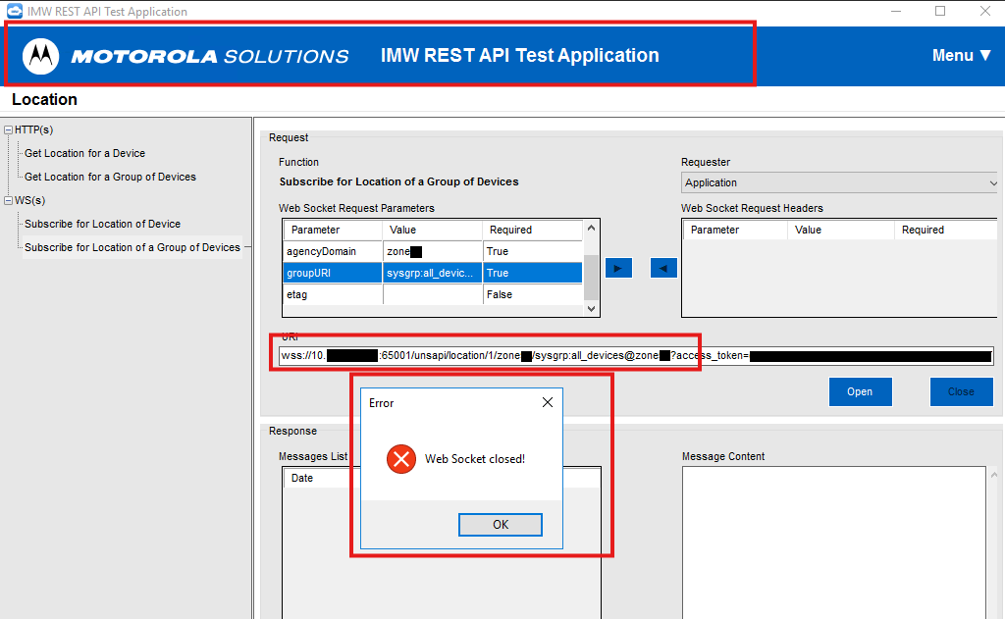
Task: Collapse the WS(s) tree node
Action: coord(9,200)
